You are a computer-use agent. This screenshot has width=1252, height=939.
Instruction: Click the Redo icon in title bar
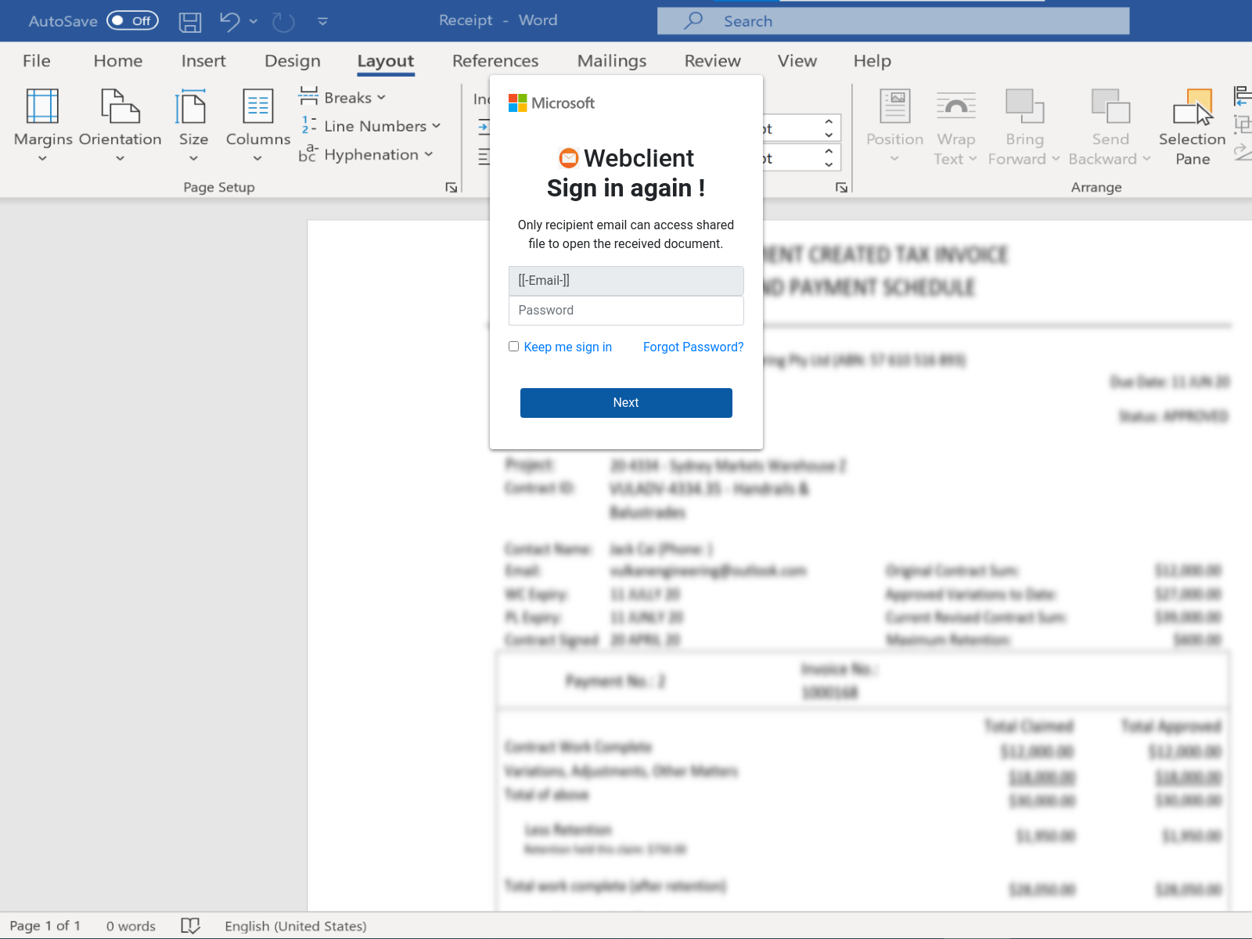pyautogui.click(x=283, y=22)
